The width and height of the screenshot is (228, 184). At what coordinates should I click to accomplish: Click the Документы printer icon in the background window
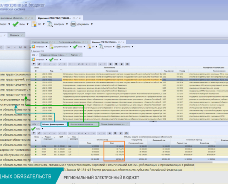point(73,24)
